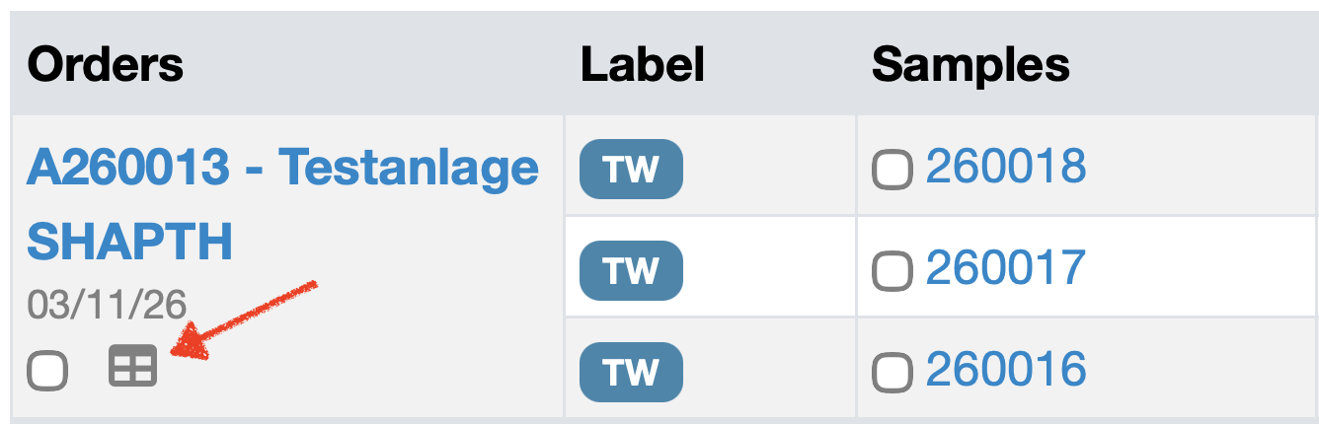Click the order date 03/11/26

click(107, 306)
